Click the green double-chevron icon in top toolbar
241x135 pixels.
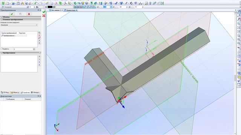coord(3,3)
